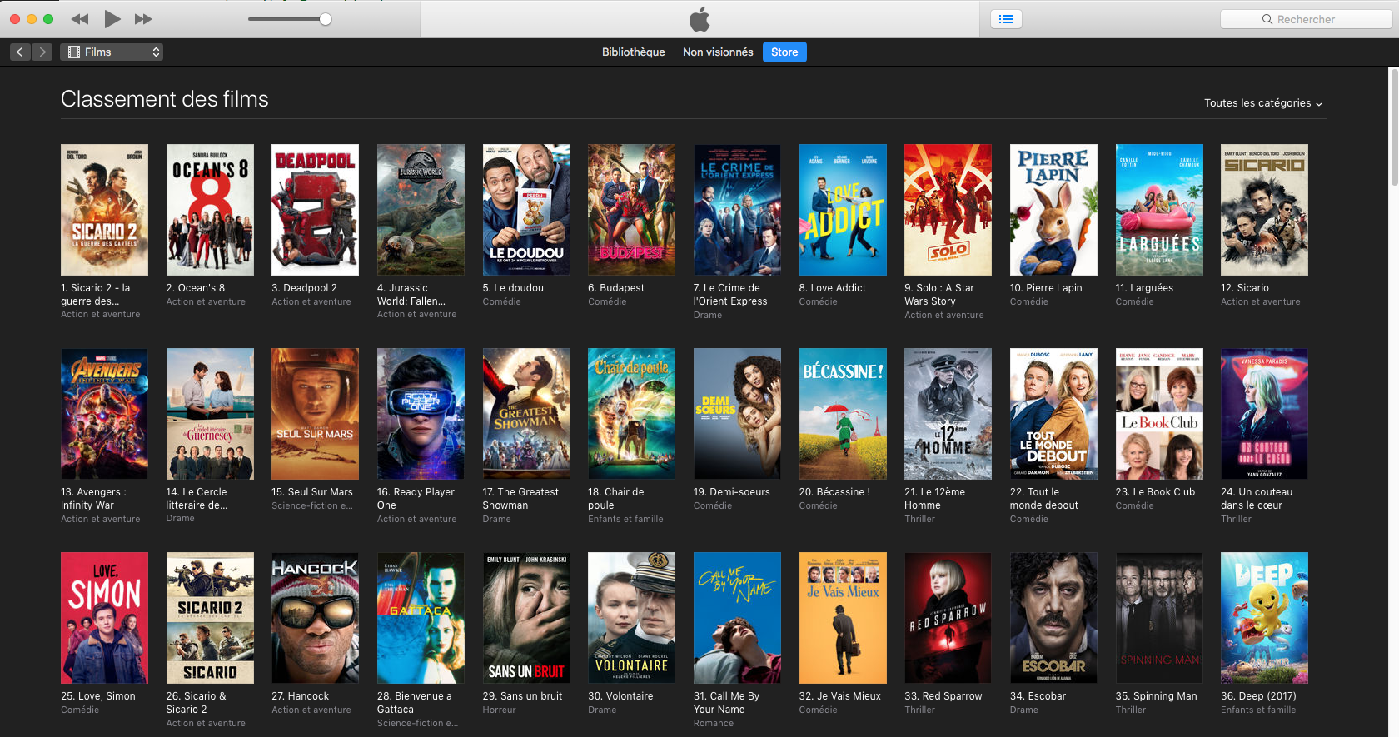Image resolution: width=1399 pixels, height=737 pixels.
Task: Open the Bécassine poster
Action: click(x=843, y=414)
